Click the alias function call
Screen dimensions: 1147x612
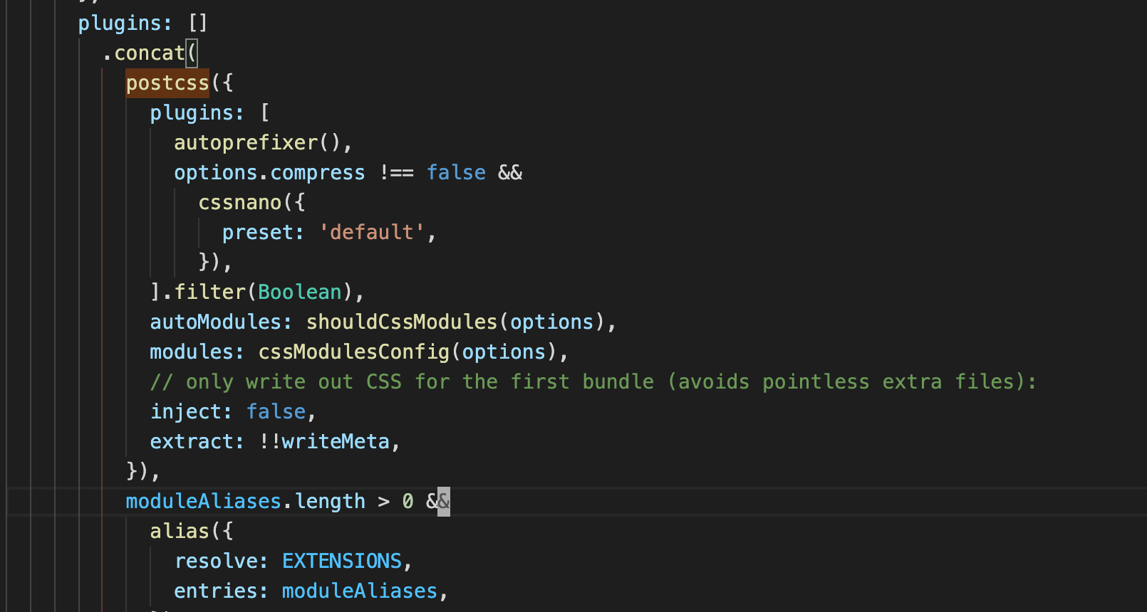pos(180,532)
